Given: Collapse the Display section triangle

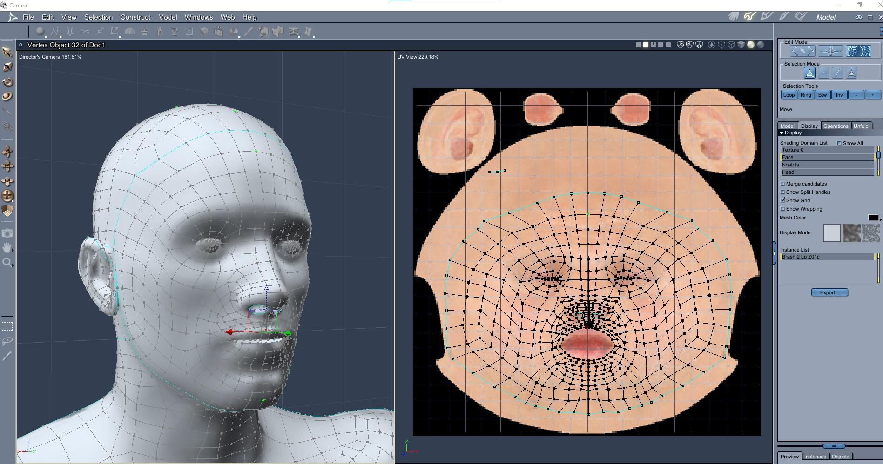Looking at the screenshot, I should coord(782,133).
